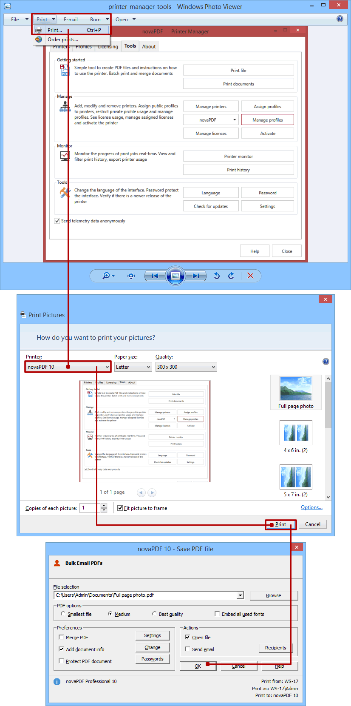Select the 4 x 6 in. (2) layout

pyautogui.click(x=296, y=436)
